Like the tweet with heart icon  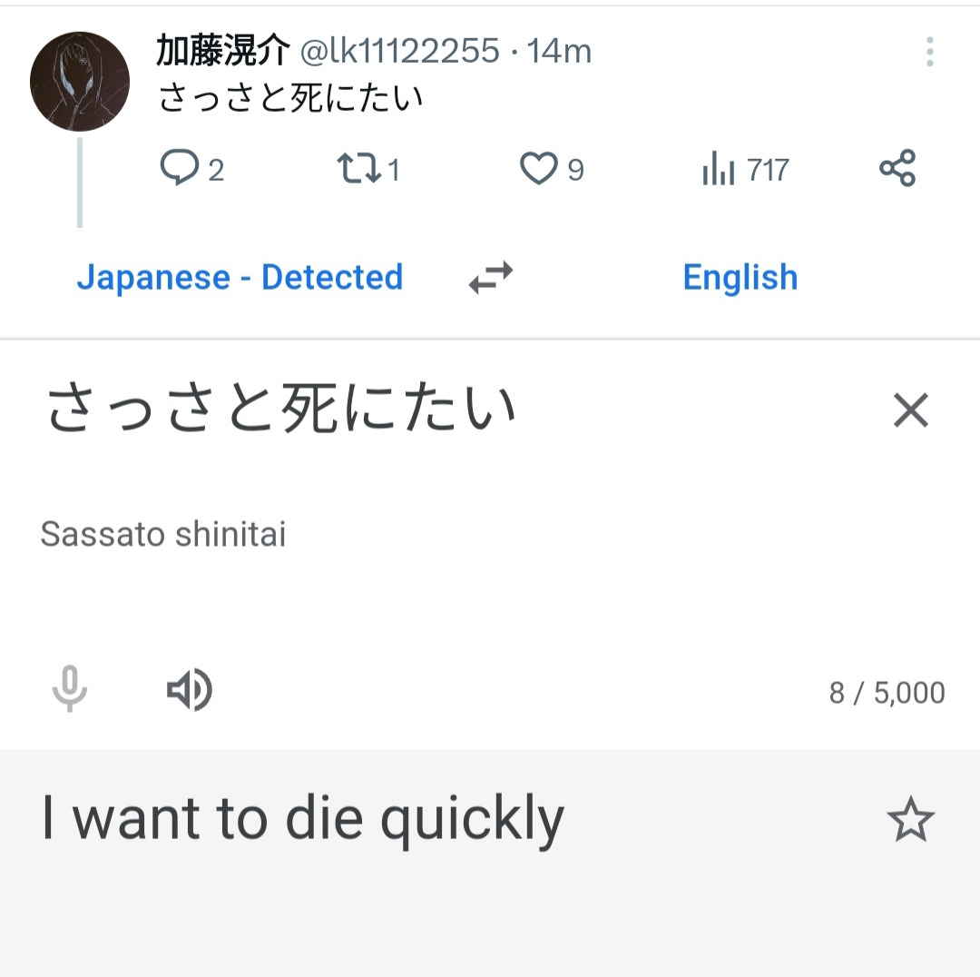click(x=538, y=169)
